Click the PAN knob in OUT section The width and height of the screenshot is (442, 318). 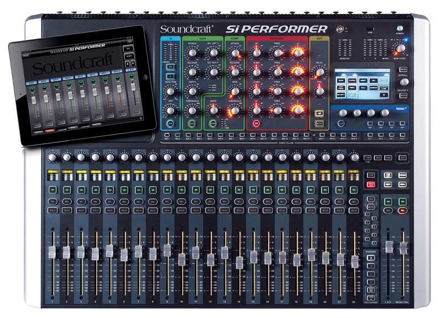(x=320, y=91)
